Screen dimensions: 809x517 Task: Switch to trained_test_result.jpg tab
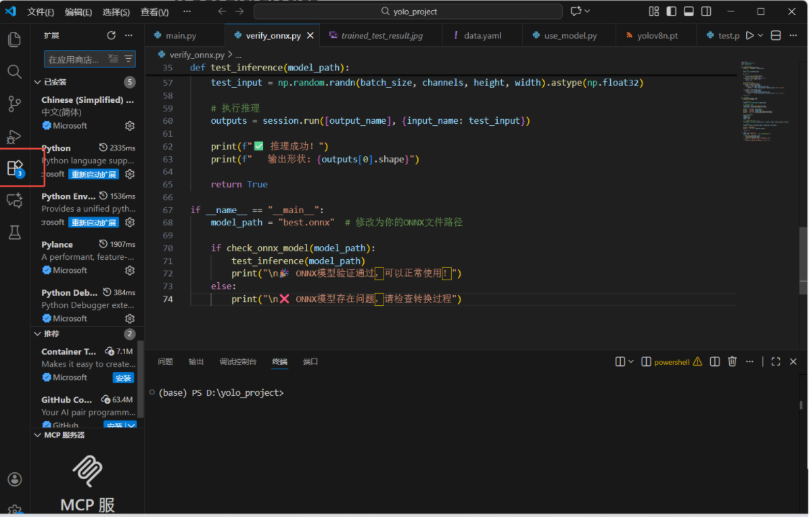pos(382,36)
